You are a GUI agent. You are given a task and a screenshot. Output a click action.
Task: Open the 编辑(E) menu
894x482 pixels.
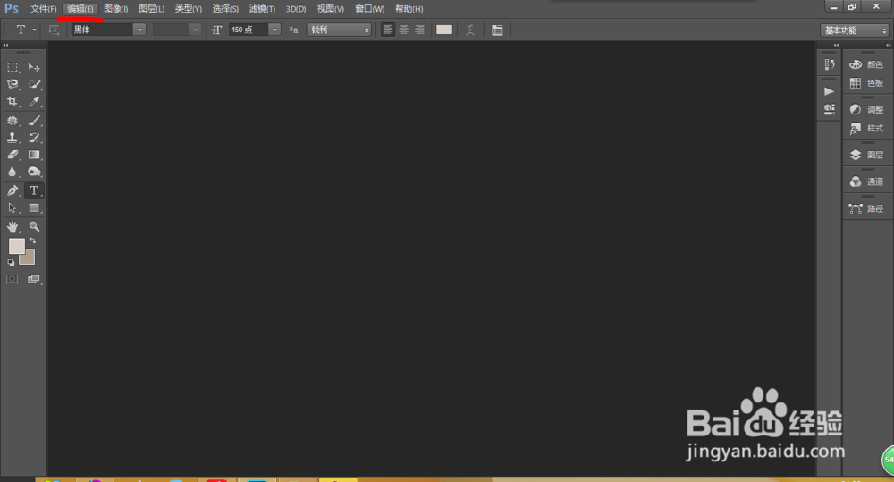[x=80, y=9]
